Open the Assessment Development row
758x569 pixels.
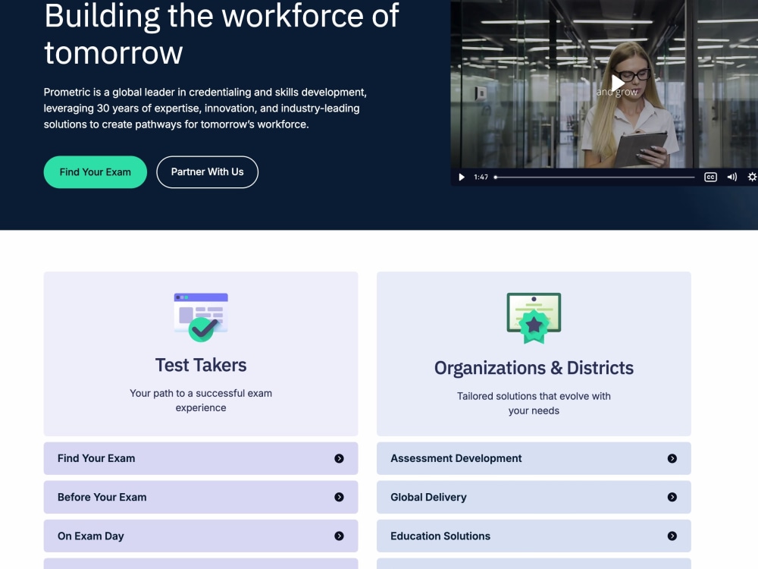click(x=534, y=458)
